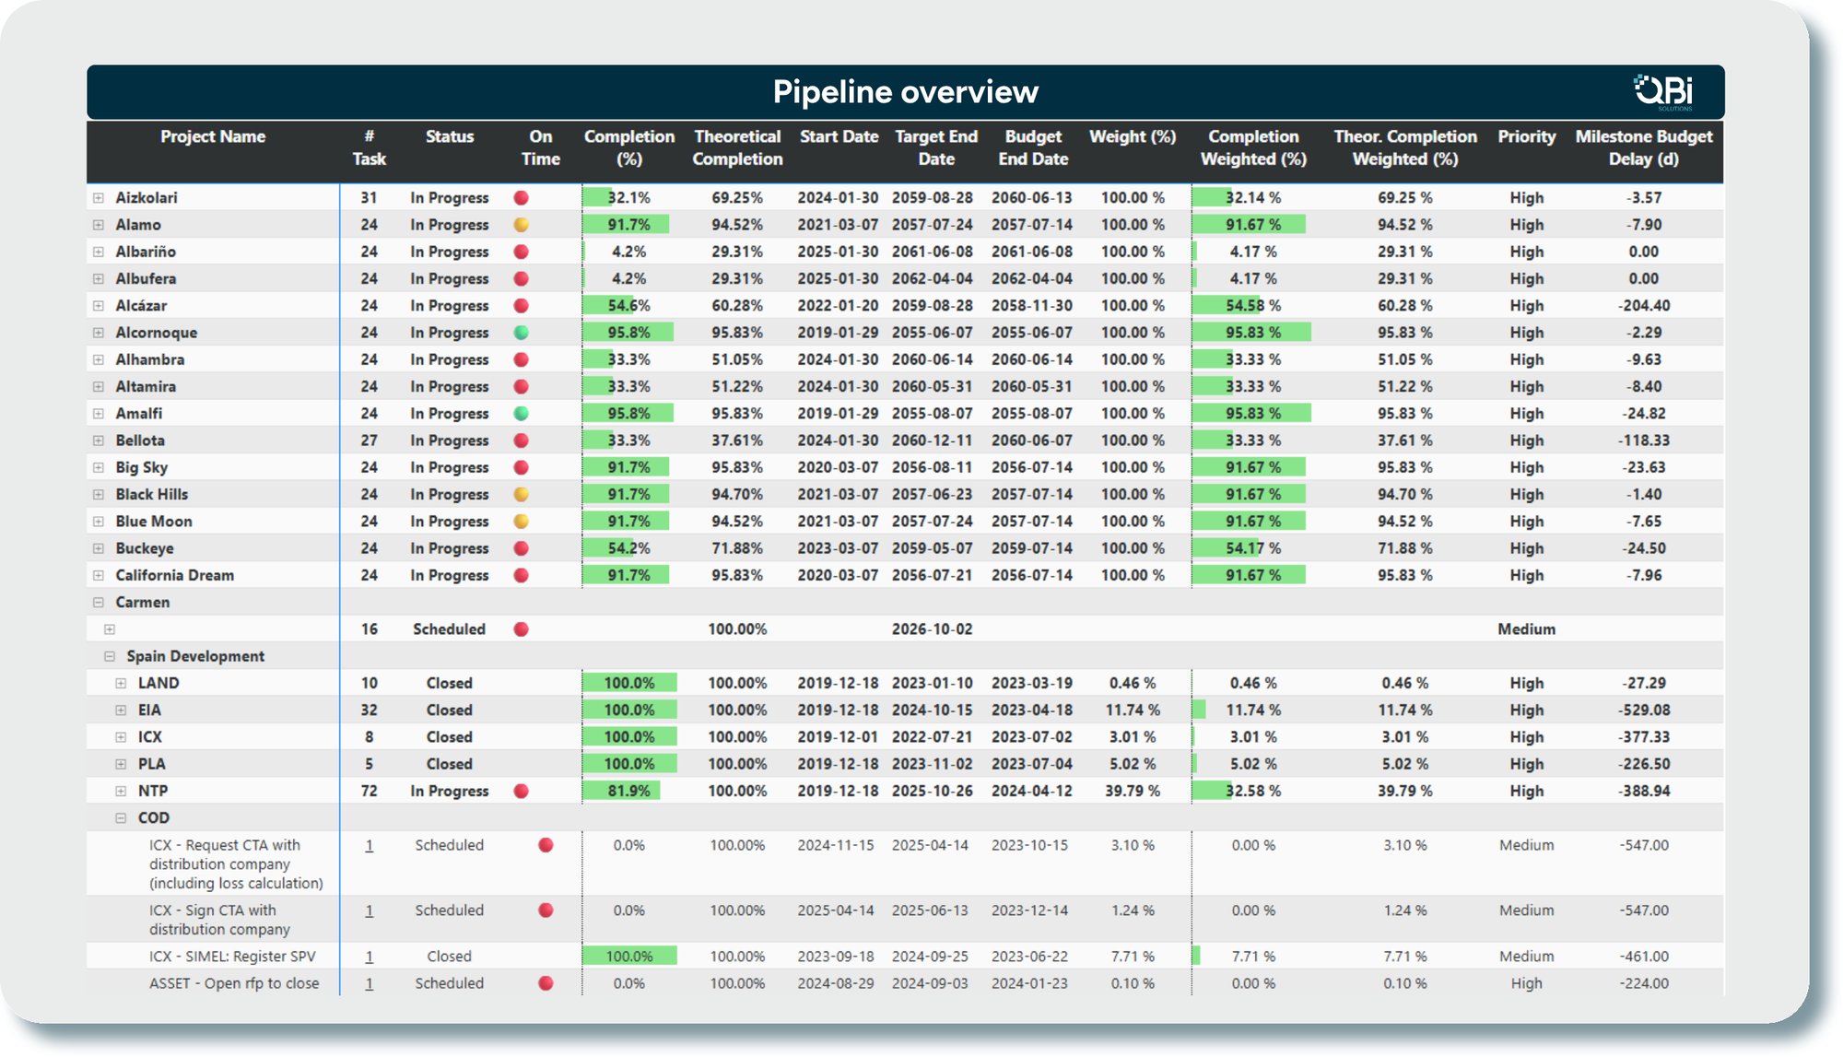This screenshot has height=1057, width=1843.
Task: Collapse the COD milestone group
Action: tap(121, 818)
